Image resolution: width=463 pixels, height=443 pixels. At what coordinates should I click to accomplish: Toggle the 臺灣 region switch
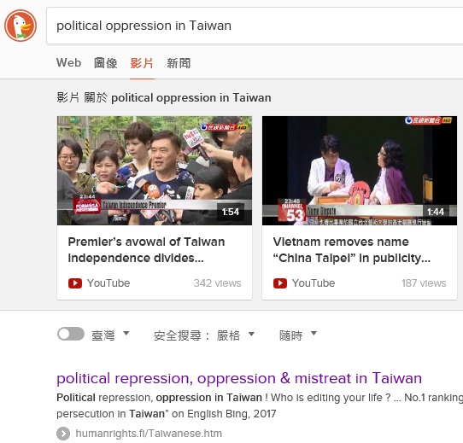(x=71, y=334)
